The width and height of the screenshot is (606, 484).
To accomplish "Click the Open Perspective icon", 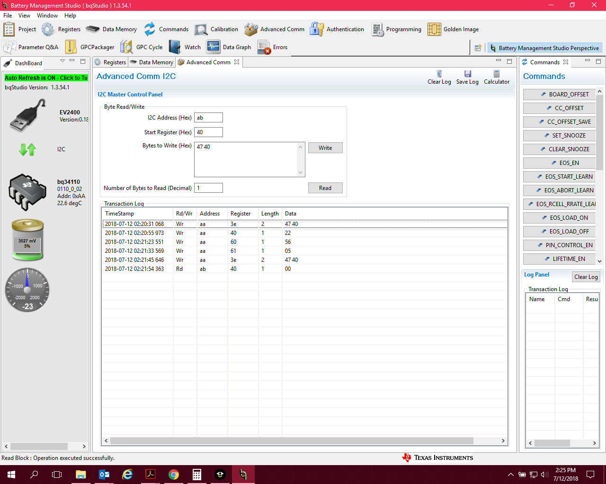I will click(478, 48).
